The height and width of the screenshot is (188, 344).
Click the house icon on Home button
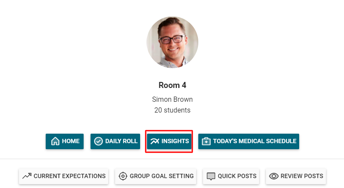point(55,141)
